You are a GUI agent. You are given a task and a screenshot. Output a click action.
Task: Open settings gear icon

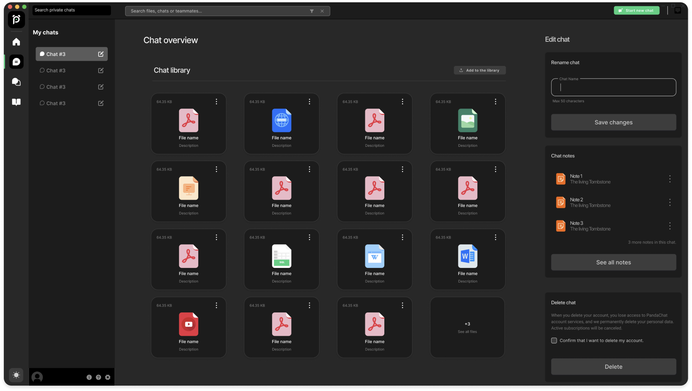(x=108, y=377)
